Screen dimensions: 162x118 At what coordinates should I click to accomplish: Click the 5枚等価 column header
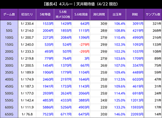[45, 14]
